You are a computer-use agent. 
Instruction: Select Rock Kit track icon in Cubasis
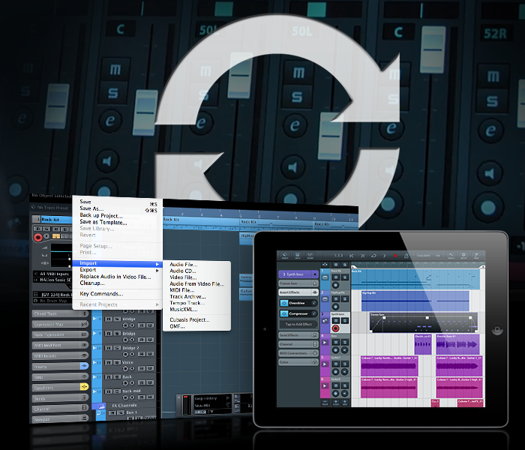[x=325, y=277]
